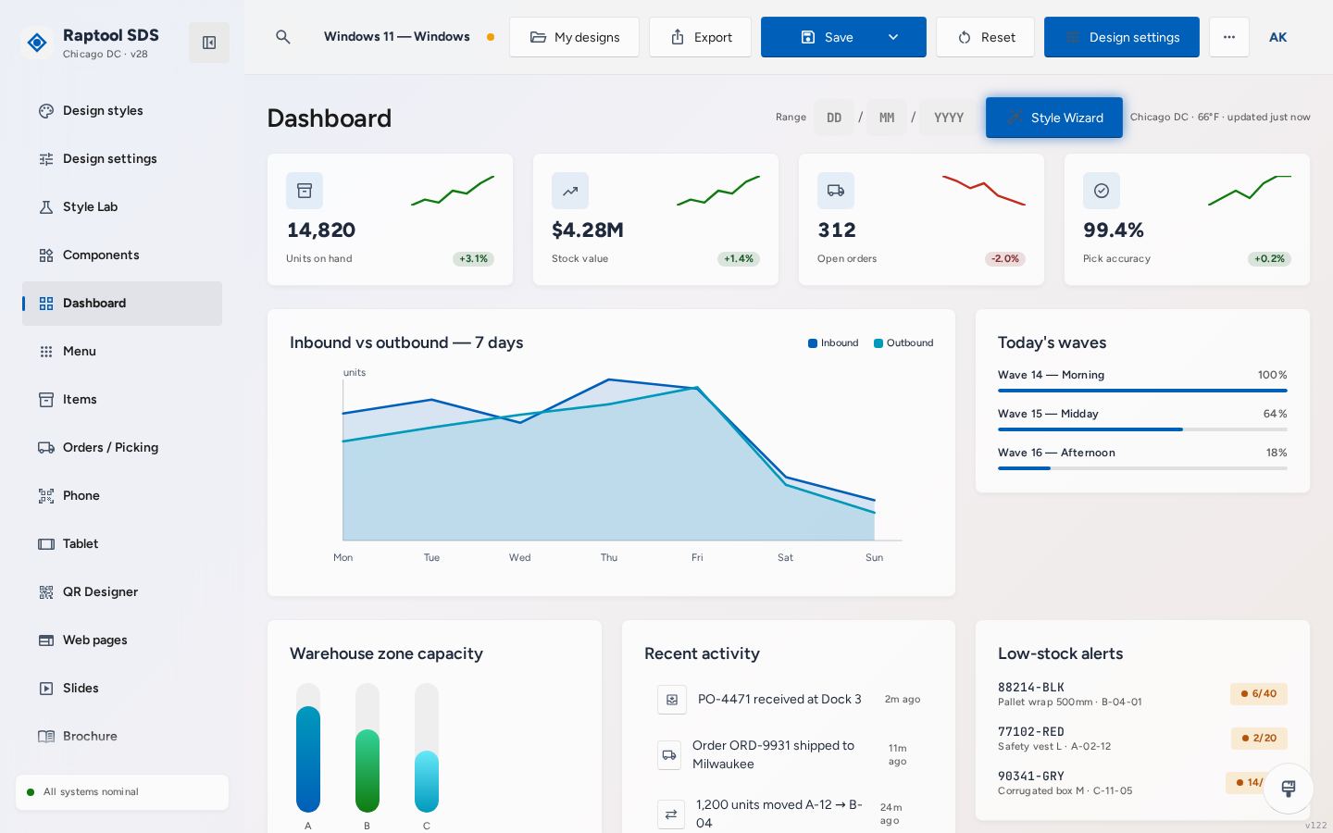Open the Web pages section
The image size is (1333, 833).
point(122,640)
